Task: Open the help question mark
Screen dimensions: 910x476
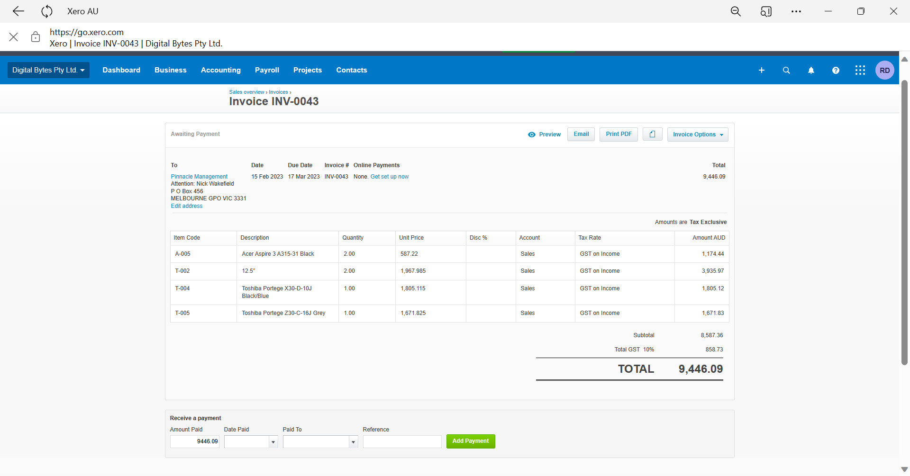Action: 836,70
